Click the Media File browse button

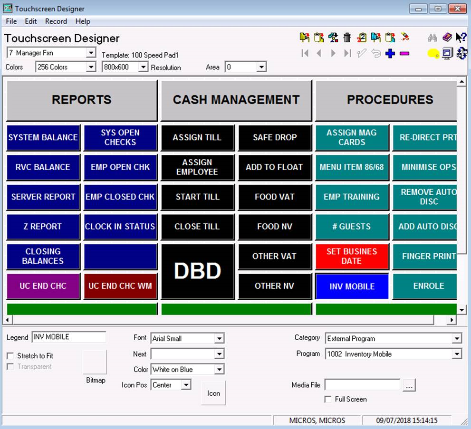pyautogui.click(x=409, y=385)
